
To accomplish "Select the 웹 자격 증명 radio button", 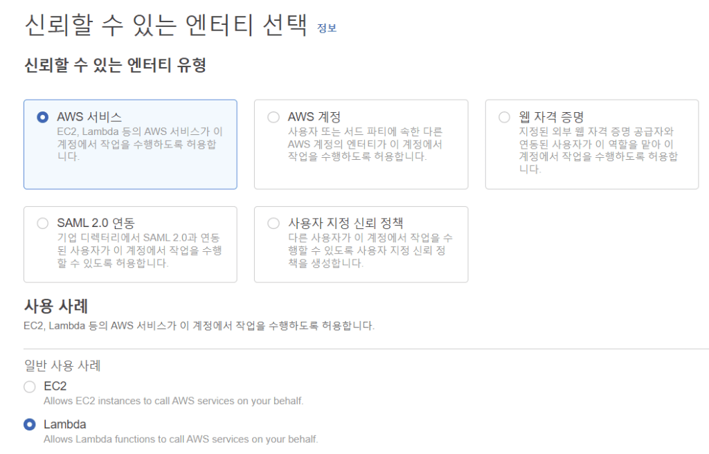I will pos(504,118).
